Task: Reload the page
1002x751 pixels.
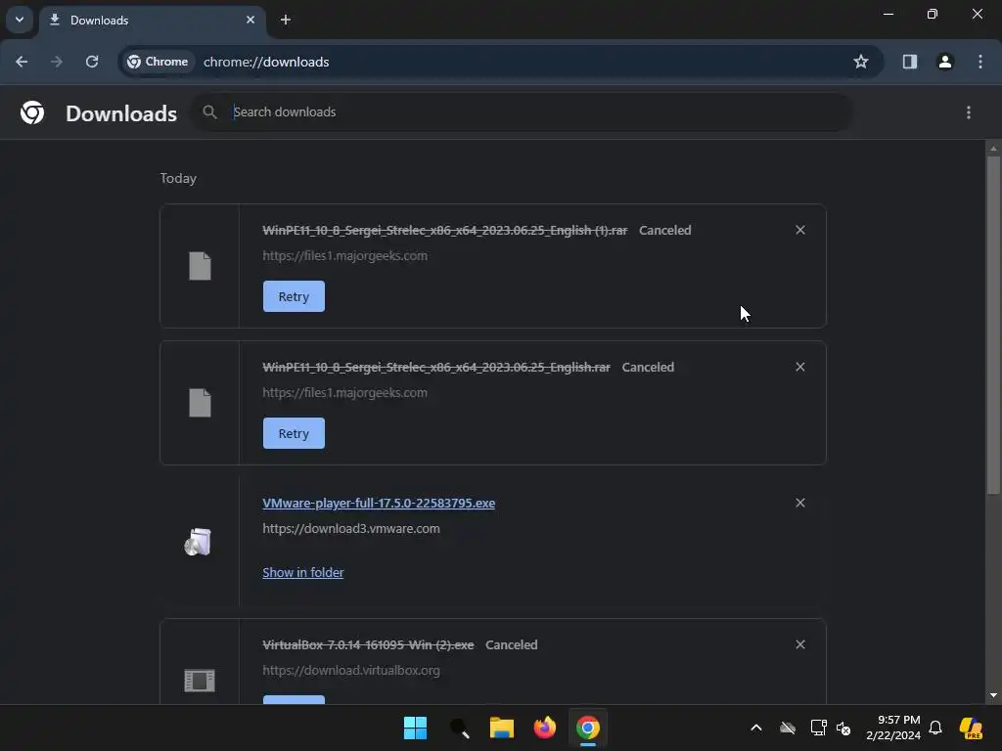Action: point(92,62)
